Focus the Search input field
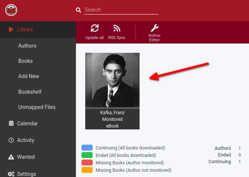The width and height of the screenshot is (249, 177). point(121,10)
